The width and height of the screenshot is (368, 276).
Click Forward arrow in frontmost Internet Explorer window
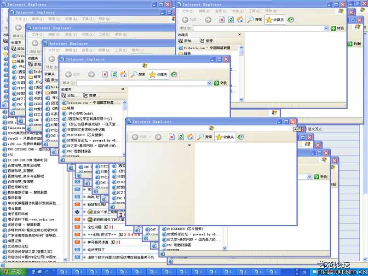click(158, 137)
